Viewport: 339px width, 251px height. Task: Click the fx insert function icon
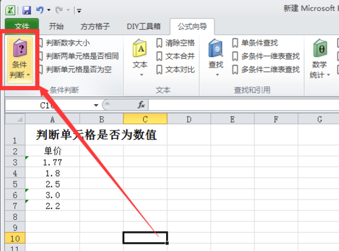click(x=141, y=105)
